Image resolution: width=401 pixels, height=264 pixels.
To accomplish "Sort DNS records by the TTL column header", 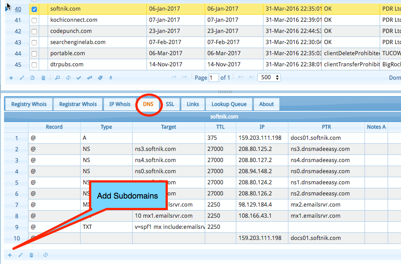I will (220, 127).
